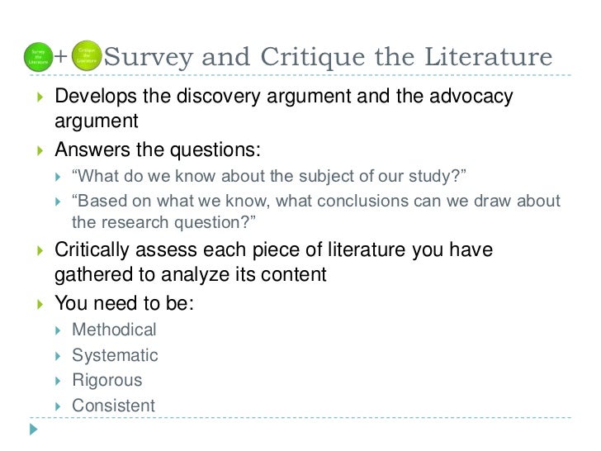Click the text Consistent
Screen dimensions: 601x451
[x=113, y=406]
